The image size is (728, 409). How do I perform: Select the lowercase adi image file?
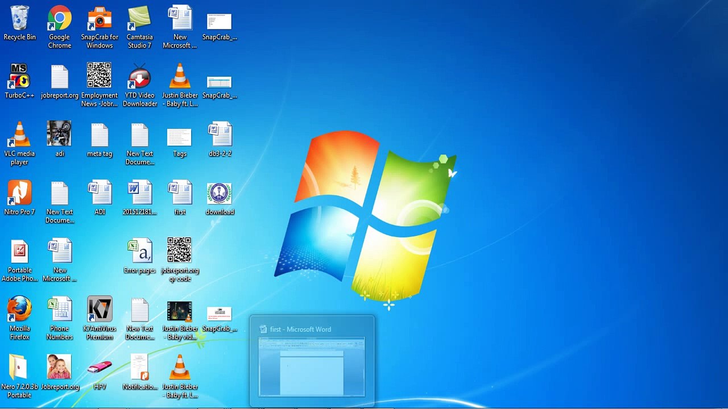pyautogui.click(x=60, y=140)
